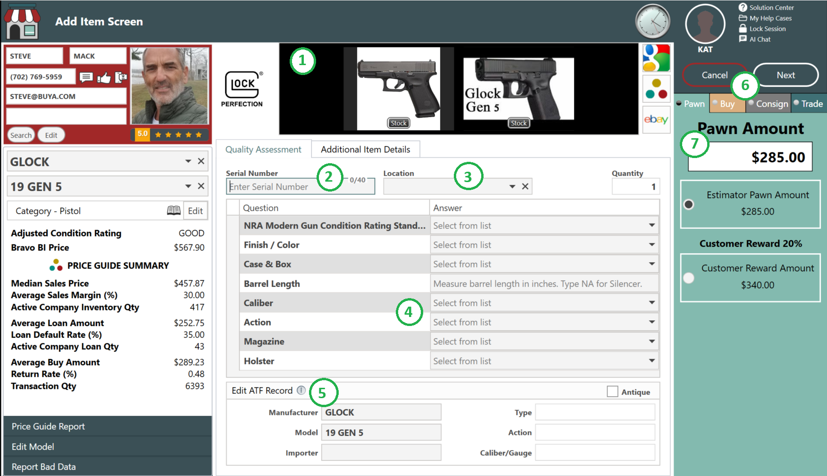Screen dimensions: 827x476
Task: Click the ATF Importer field
Action: click(381, 452)
